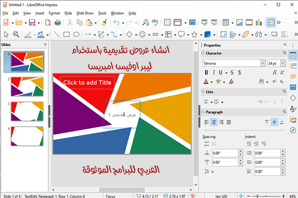
Task: Open the Window menu
Action: (x=117, y=13)
